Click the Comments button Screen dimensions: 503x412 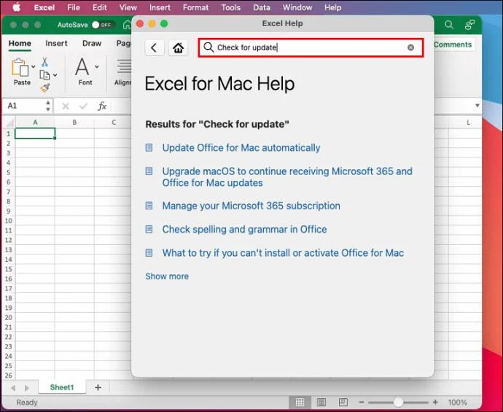tap(453, 44)
